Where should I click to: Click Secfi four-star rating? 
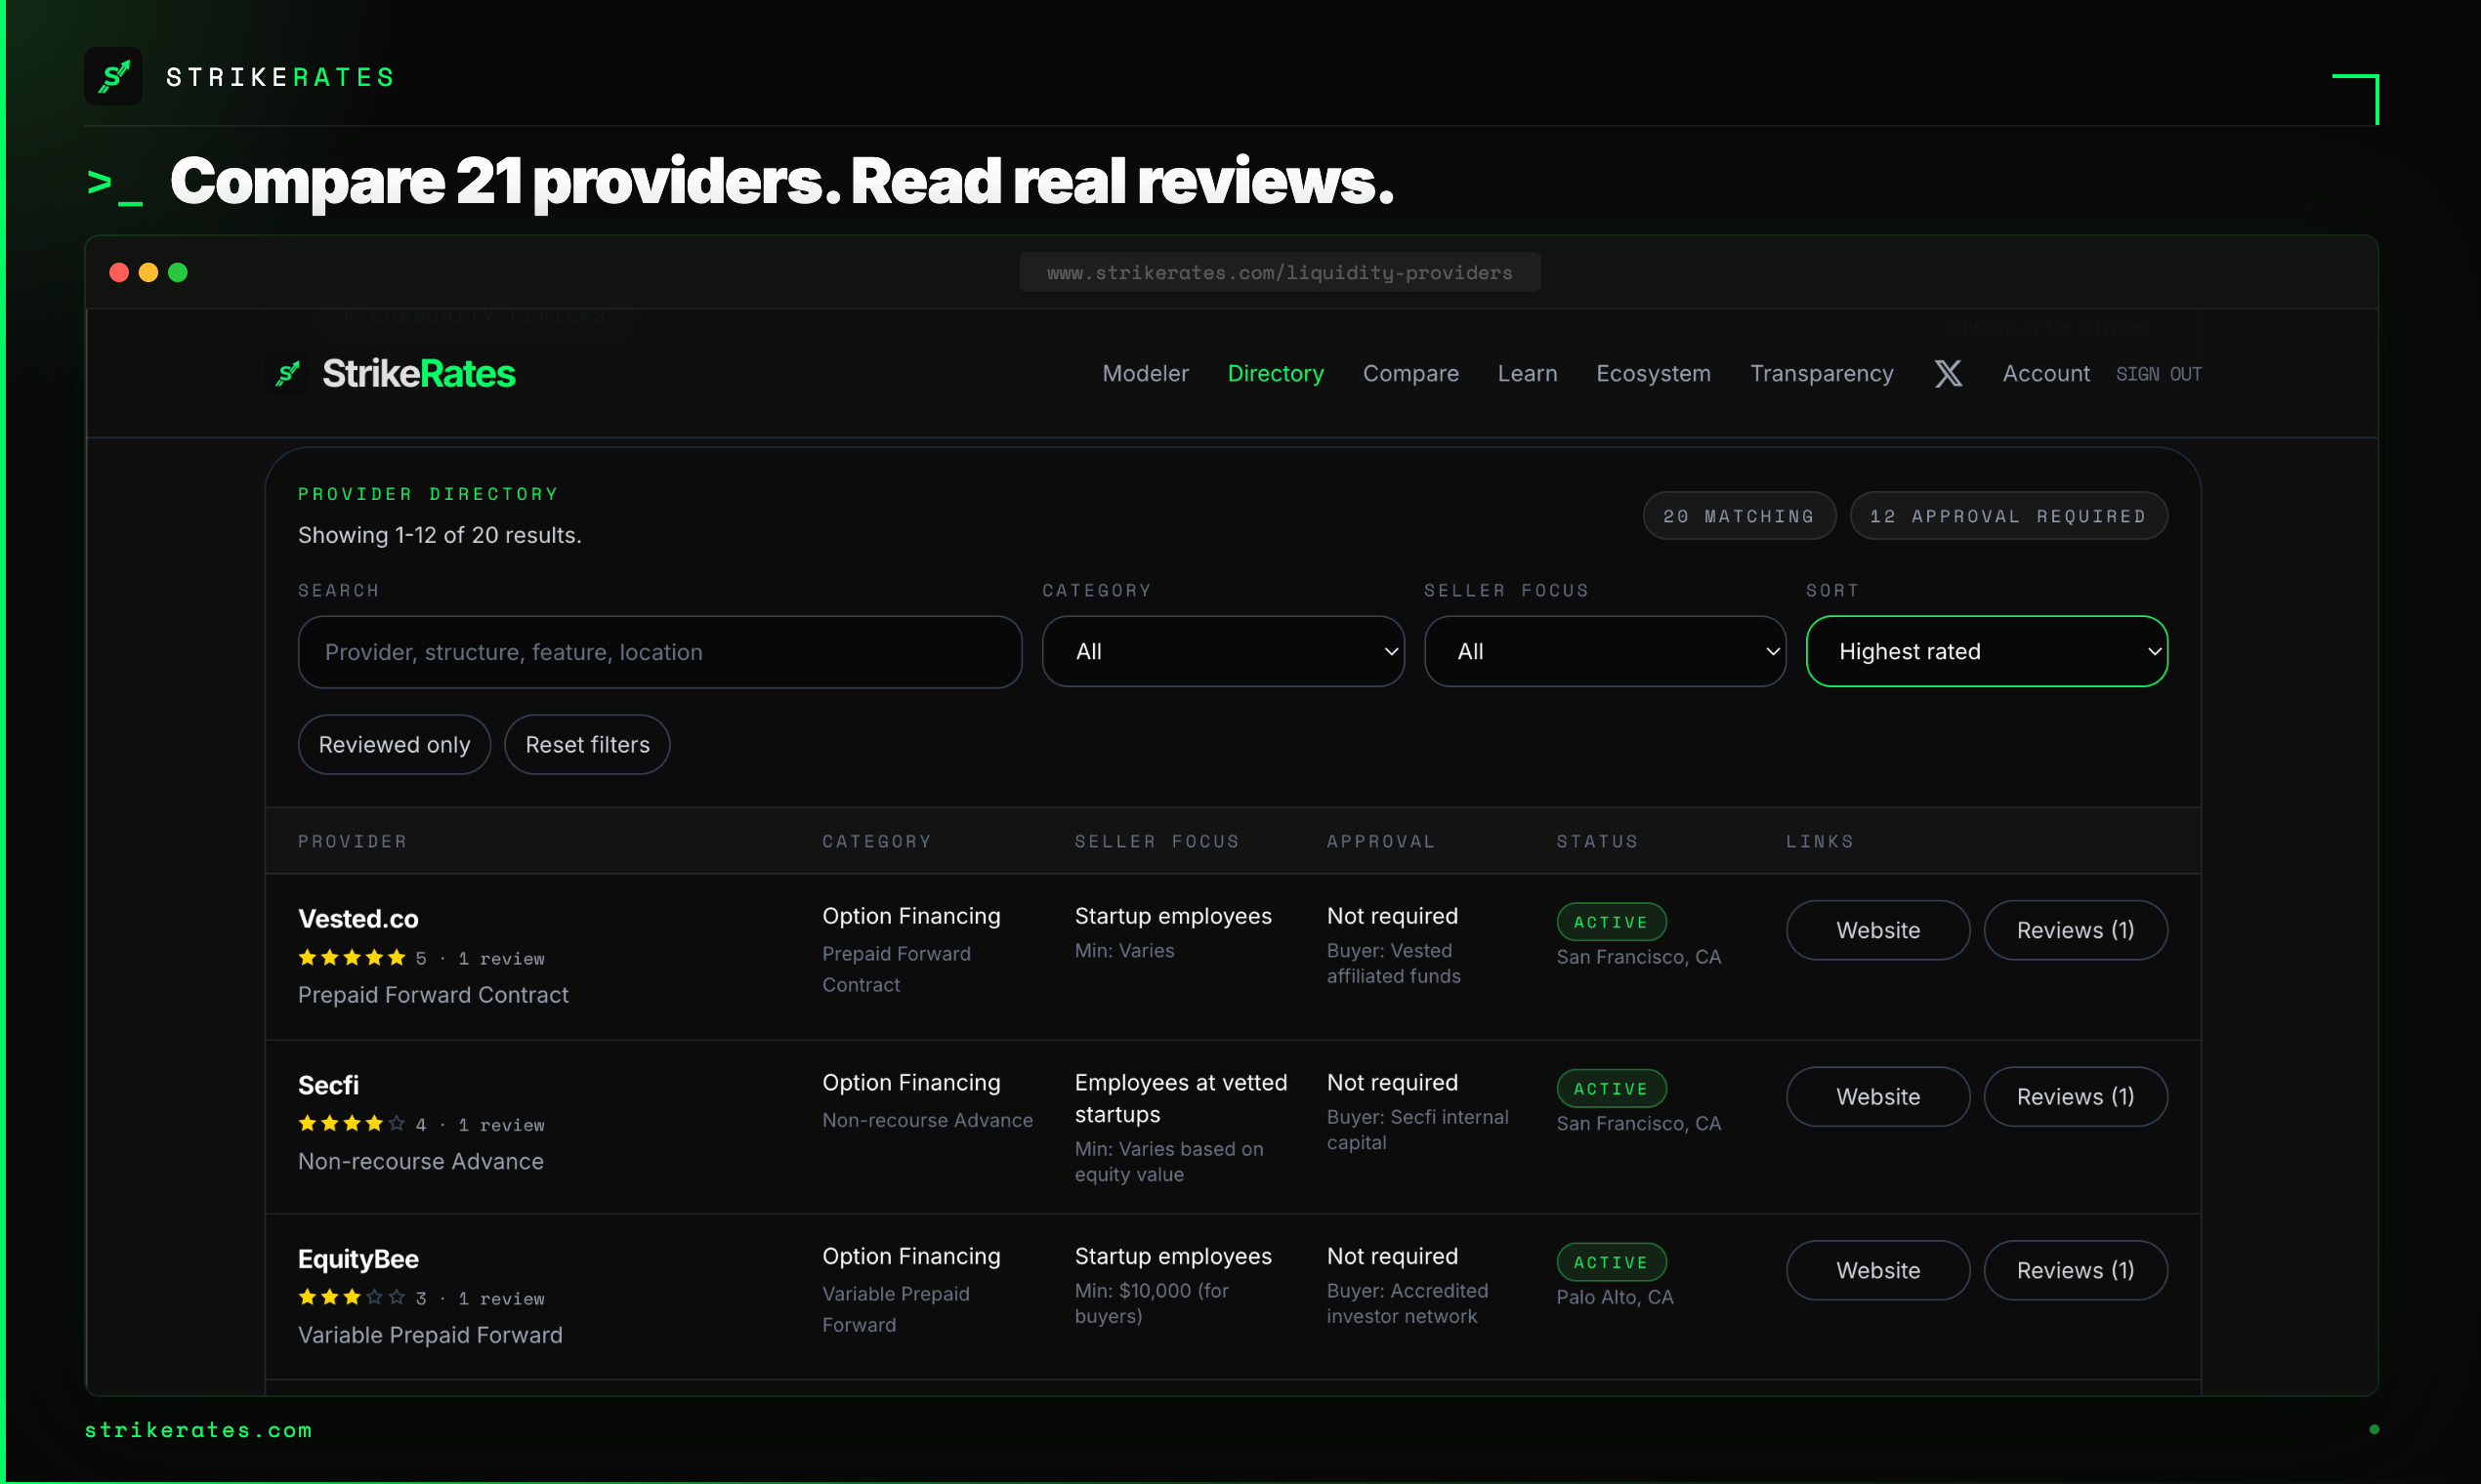coord(351,1124)
